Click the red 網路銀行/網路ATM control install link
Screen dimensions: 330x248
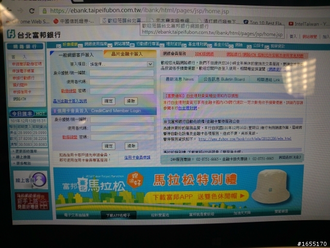[x=265, y=55]
